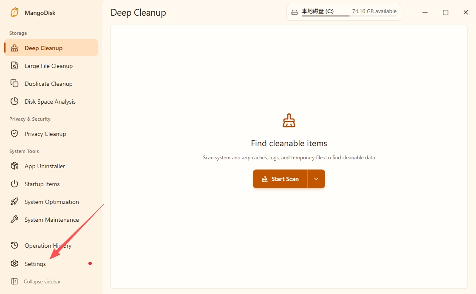Open the Deep Cleanup menu item
This screenshot has height=294, width=476.
51,48
